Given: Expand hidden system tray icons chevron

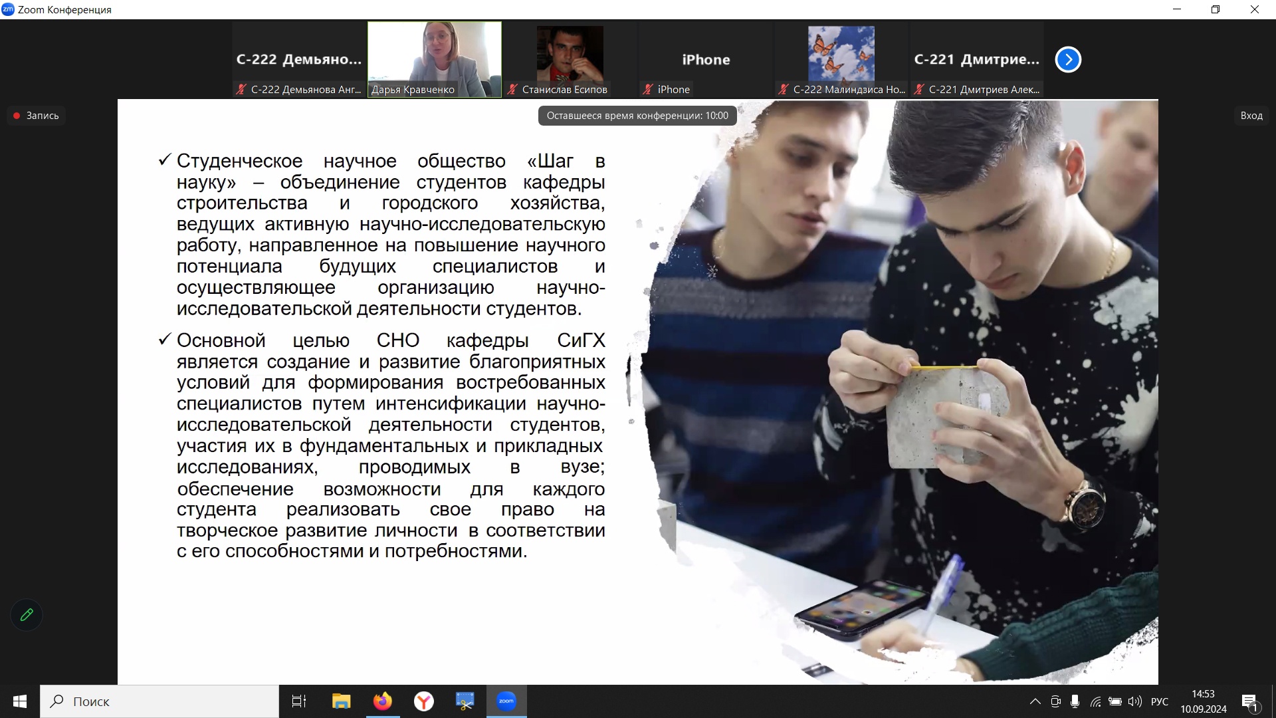Looking at the screenshot, I should coord(1035,701).
